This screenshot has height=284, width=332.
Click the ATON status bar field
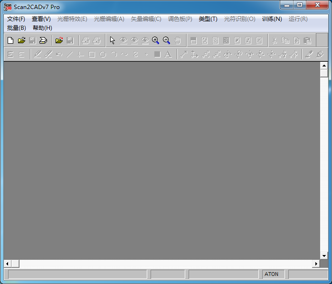274,274
